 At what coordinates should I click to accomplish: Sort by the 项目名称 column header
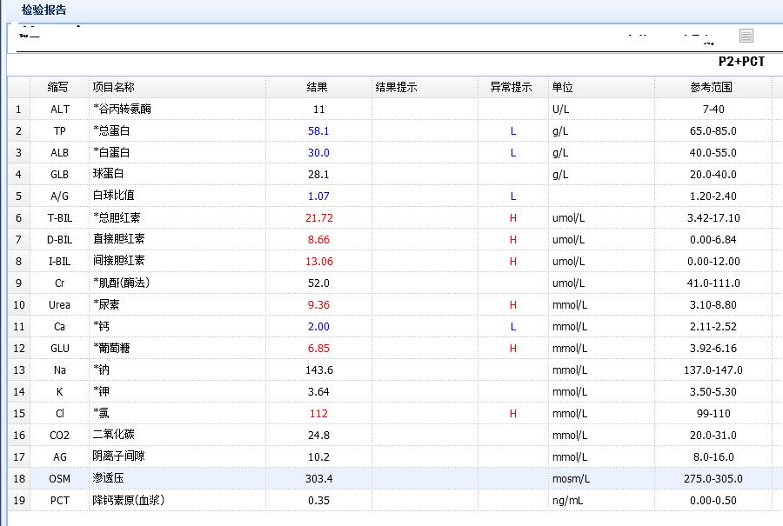click(114, 87)
